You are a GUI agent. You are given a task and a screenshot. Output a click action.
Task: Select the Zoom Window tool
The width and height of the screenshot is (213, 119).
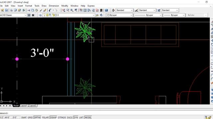pos(72,10)
